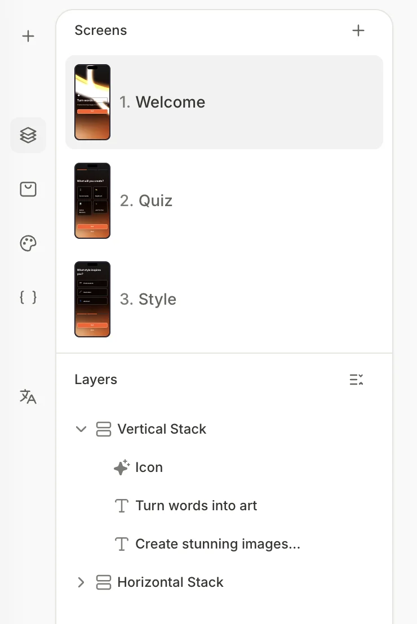Select the Turn words into art layer
Screen dimensions: 417x624
[x=196, y=506]
